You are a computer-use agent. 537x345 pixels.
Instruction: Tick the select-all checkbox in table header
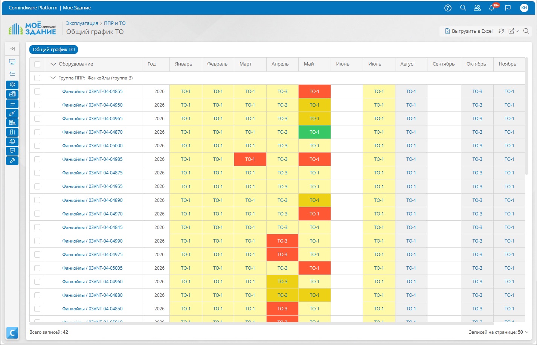(x=37, y=64)
